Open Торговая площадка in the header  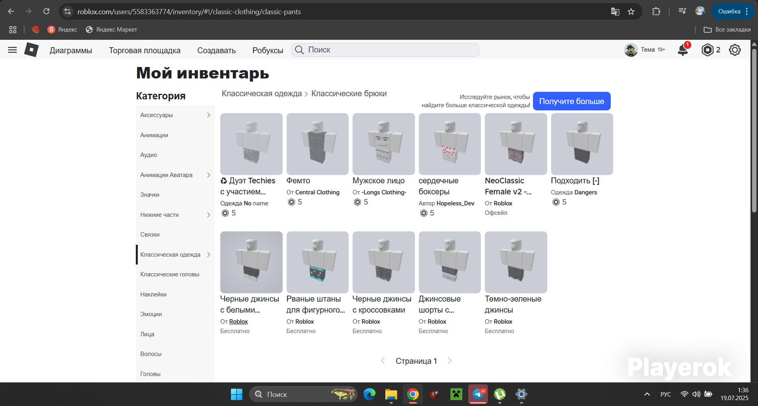[145, 50]
